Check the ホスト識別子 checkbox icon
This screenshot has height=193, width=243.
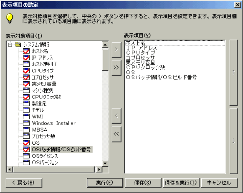26,64
